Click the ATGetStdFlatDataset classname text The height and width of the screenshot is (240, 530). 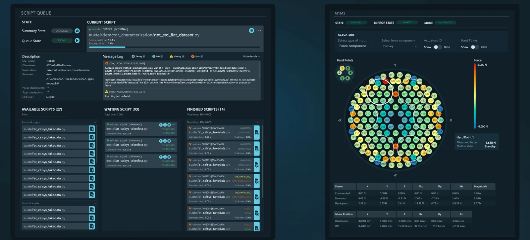[59, 65]
